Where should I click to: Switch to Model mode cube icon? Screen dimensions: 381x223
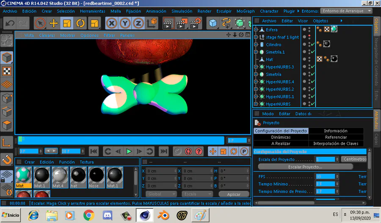click(x=7, y=58)
